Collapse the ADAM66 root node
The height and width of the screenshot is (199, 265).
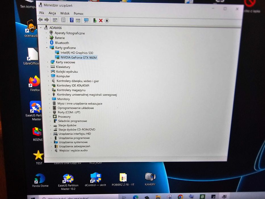(41, 27)
